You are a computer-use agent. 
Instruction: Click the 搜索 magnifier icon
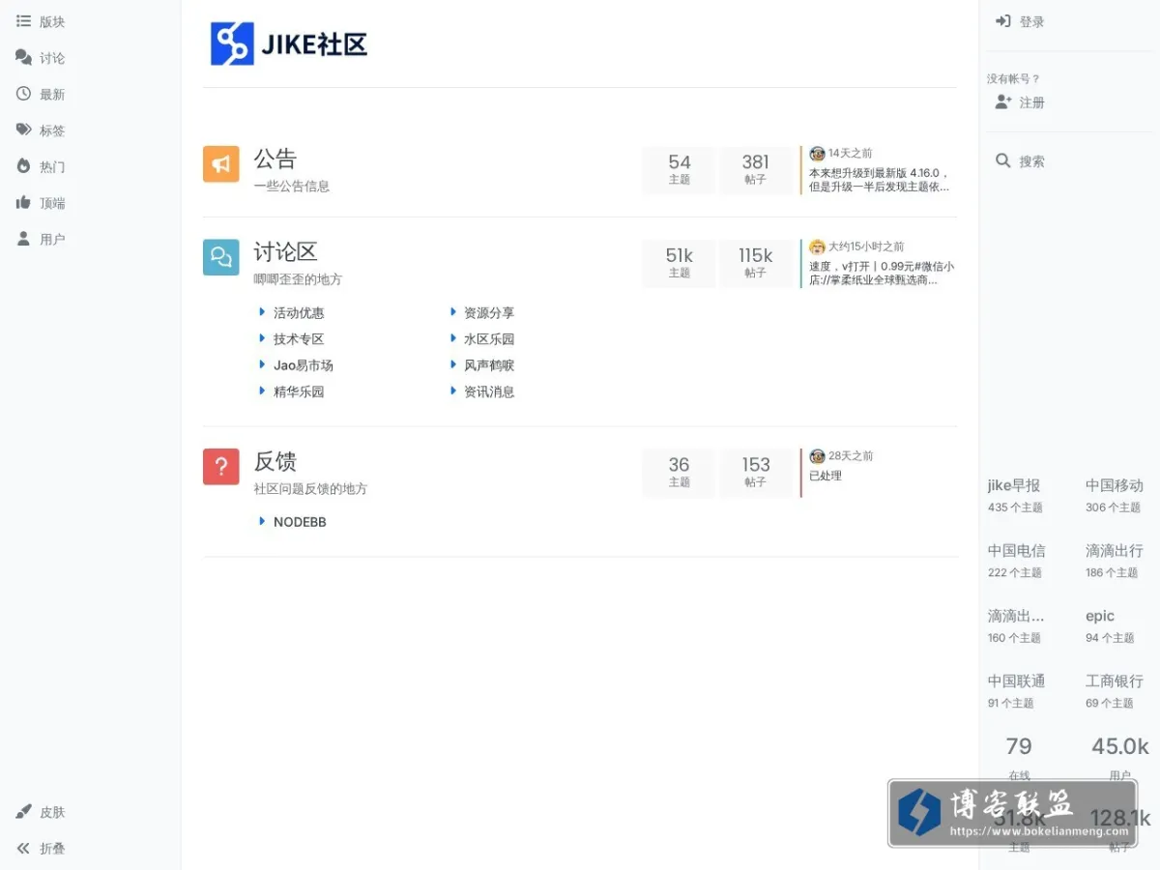click(1003, 160)
